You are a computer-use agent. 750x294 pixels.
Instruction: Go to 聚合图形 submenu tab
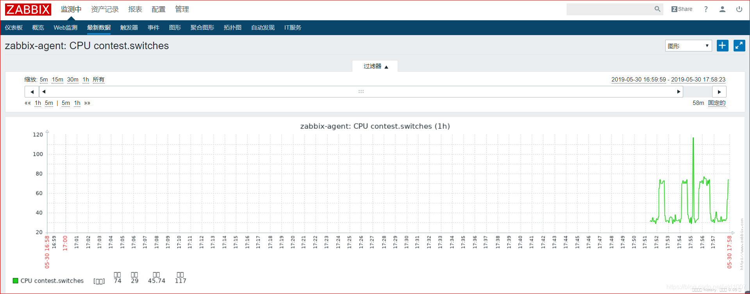(202, 28)
